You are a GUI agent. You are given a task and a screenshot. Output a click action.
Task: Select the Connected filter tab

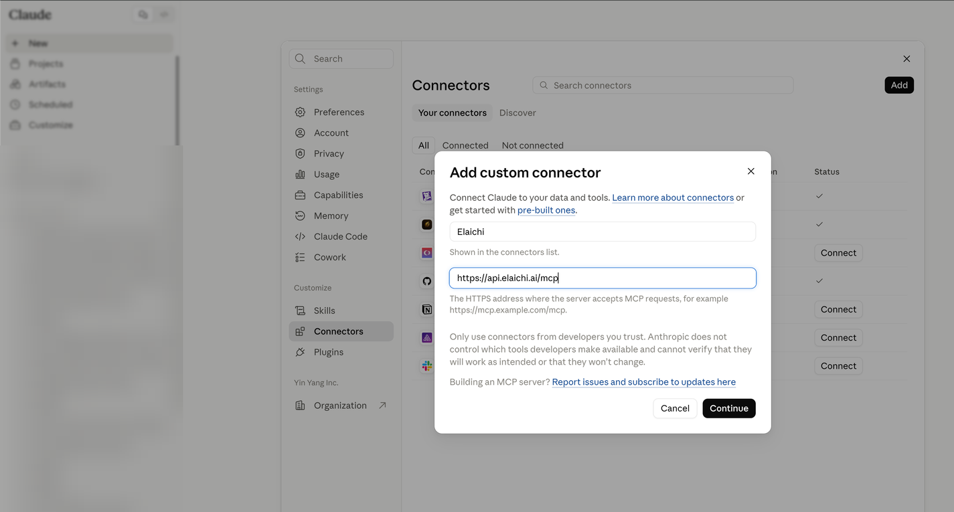pos(465,145)
